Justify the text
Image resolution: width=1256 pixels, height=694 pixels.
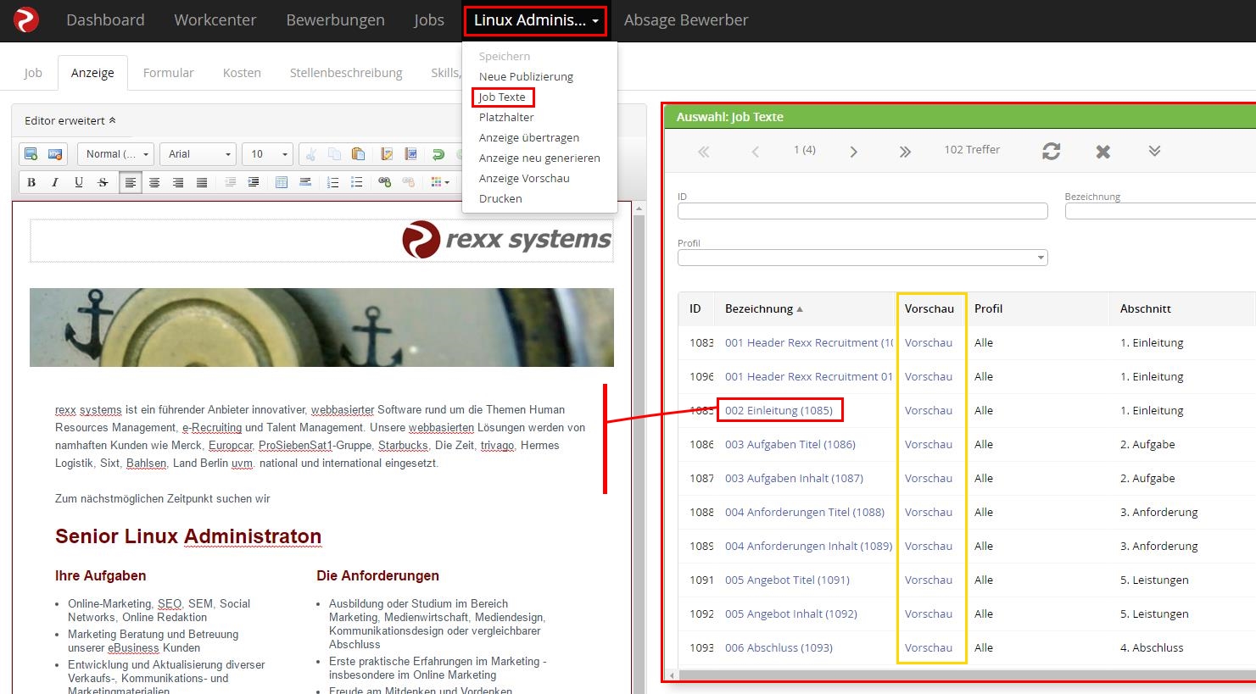[202, 182]
